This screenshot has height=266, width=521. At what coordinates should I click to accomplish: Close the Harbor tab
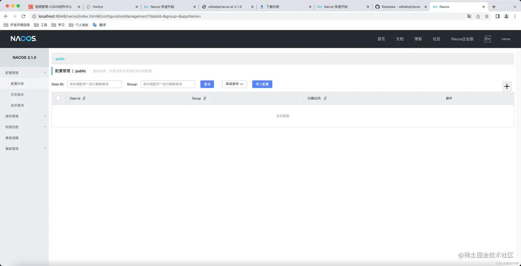click(136, 7)
